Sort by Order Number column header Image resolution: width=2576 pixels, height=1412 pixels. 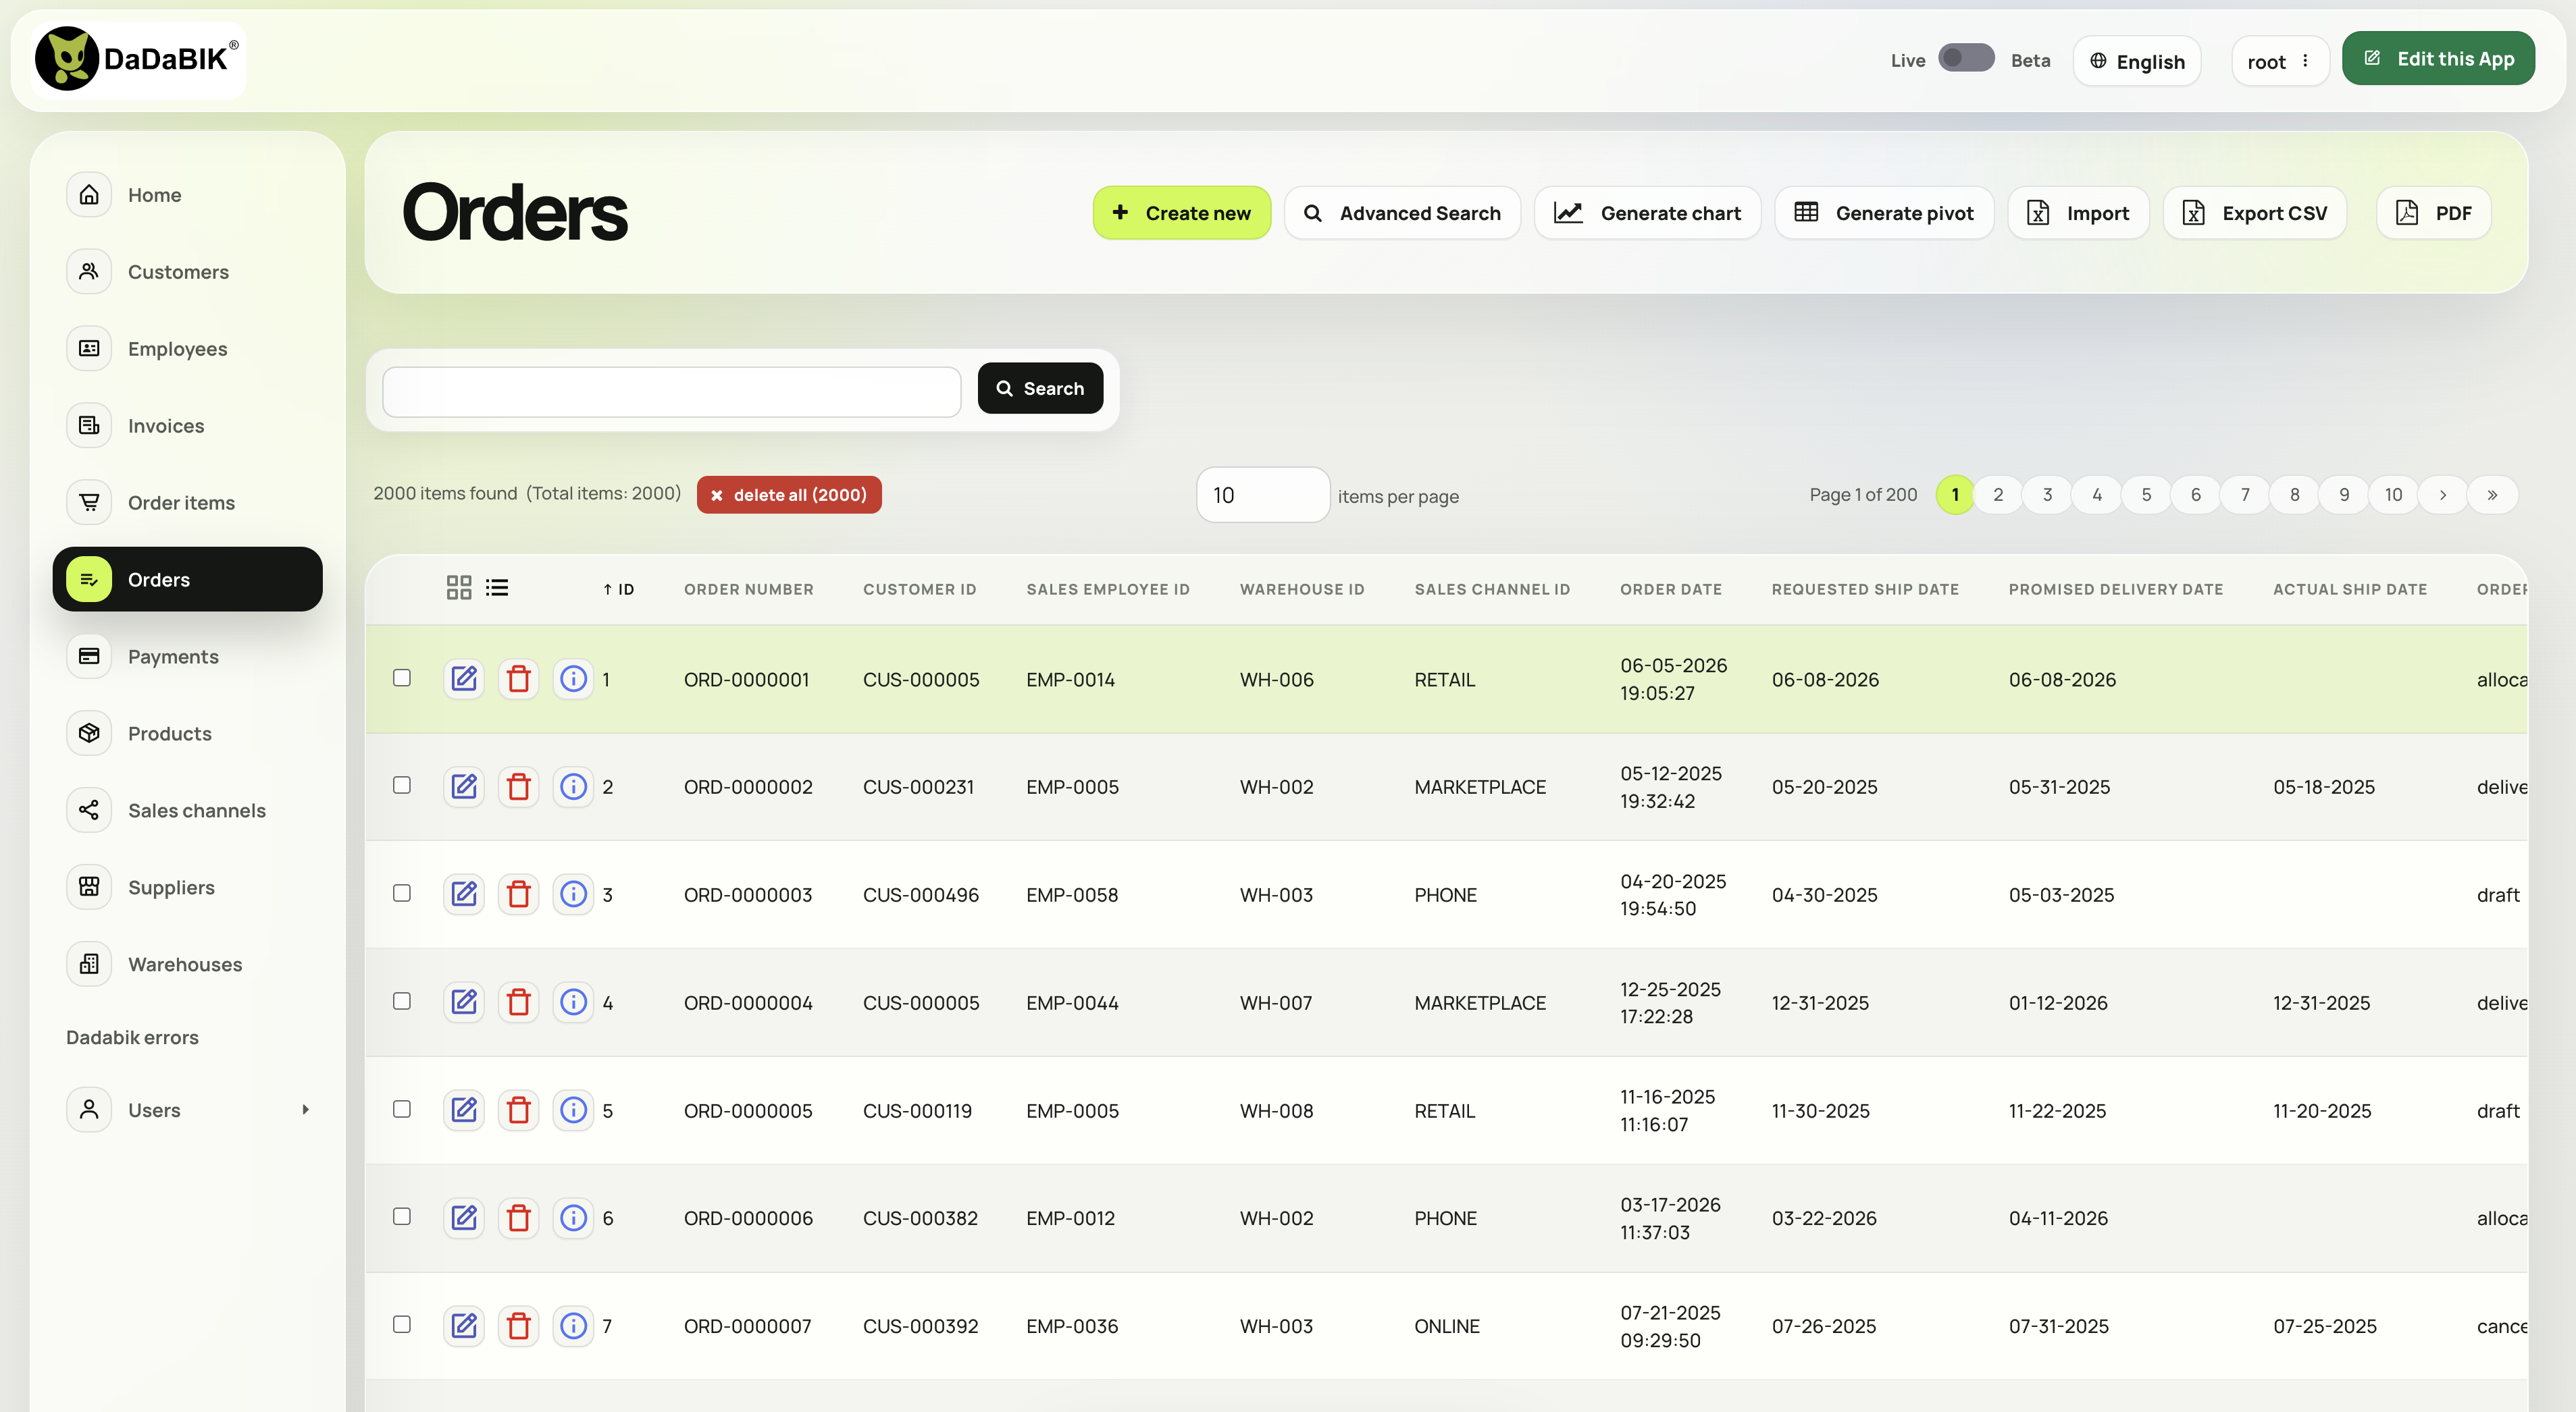[x=749, y=589]
